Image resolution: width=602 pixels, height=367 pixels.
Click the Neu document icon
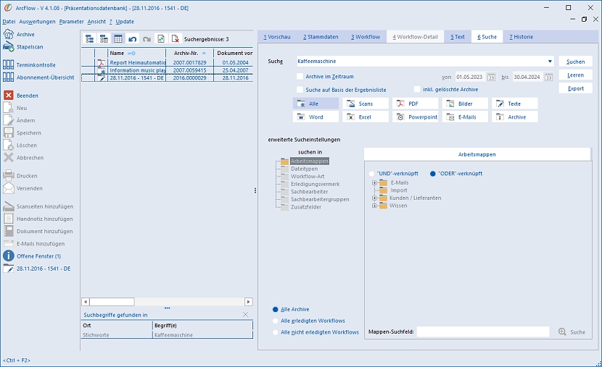click(9, 108)
